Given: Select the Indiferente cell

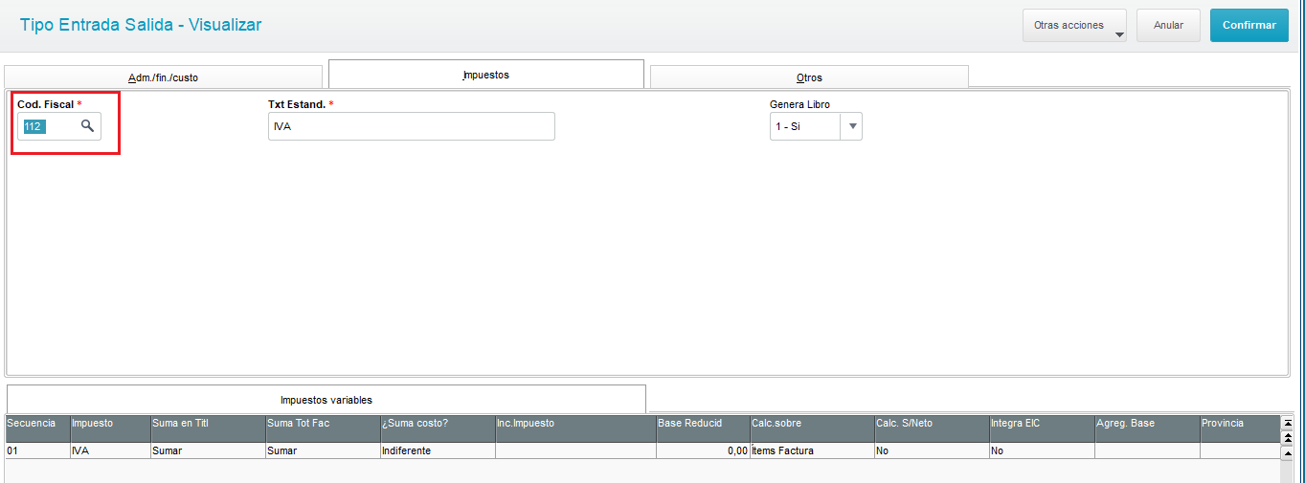Looking at the screenshot, I should click(438, 450).
